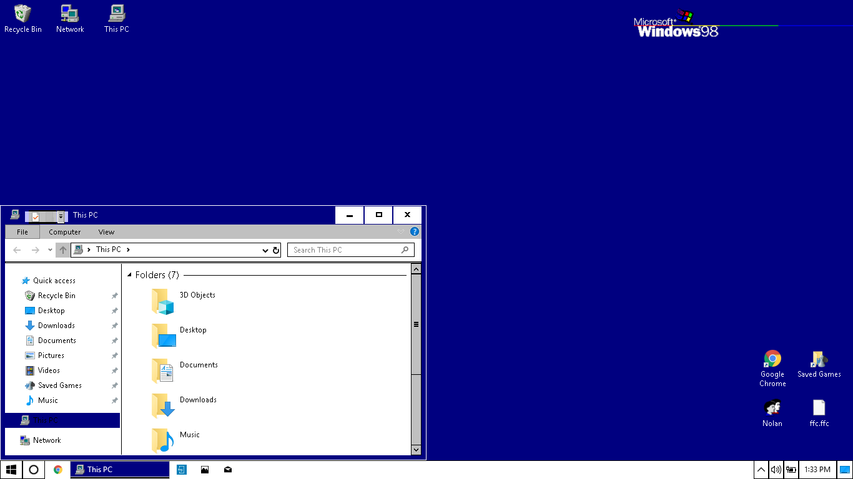Open the Network desktop icon

(x=69, y=14)
